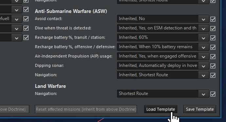Toggle checkbox beside the left refuel dropdown
The height and width of the screenshot is (122, 226).
26,19
